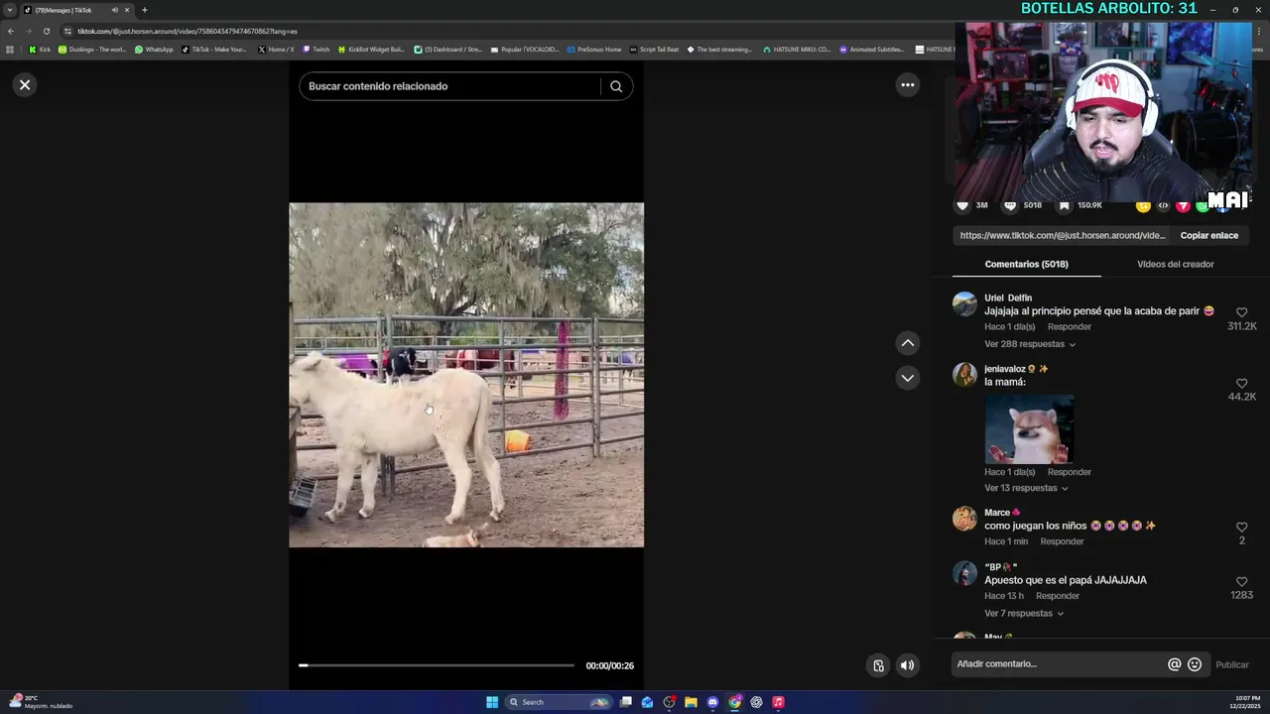Click the Publicar button
Screen dimensions: 1270x714
[1232, 664]
